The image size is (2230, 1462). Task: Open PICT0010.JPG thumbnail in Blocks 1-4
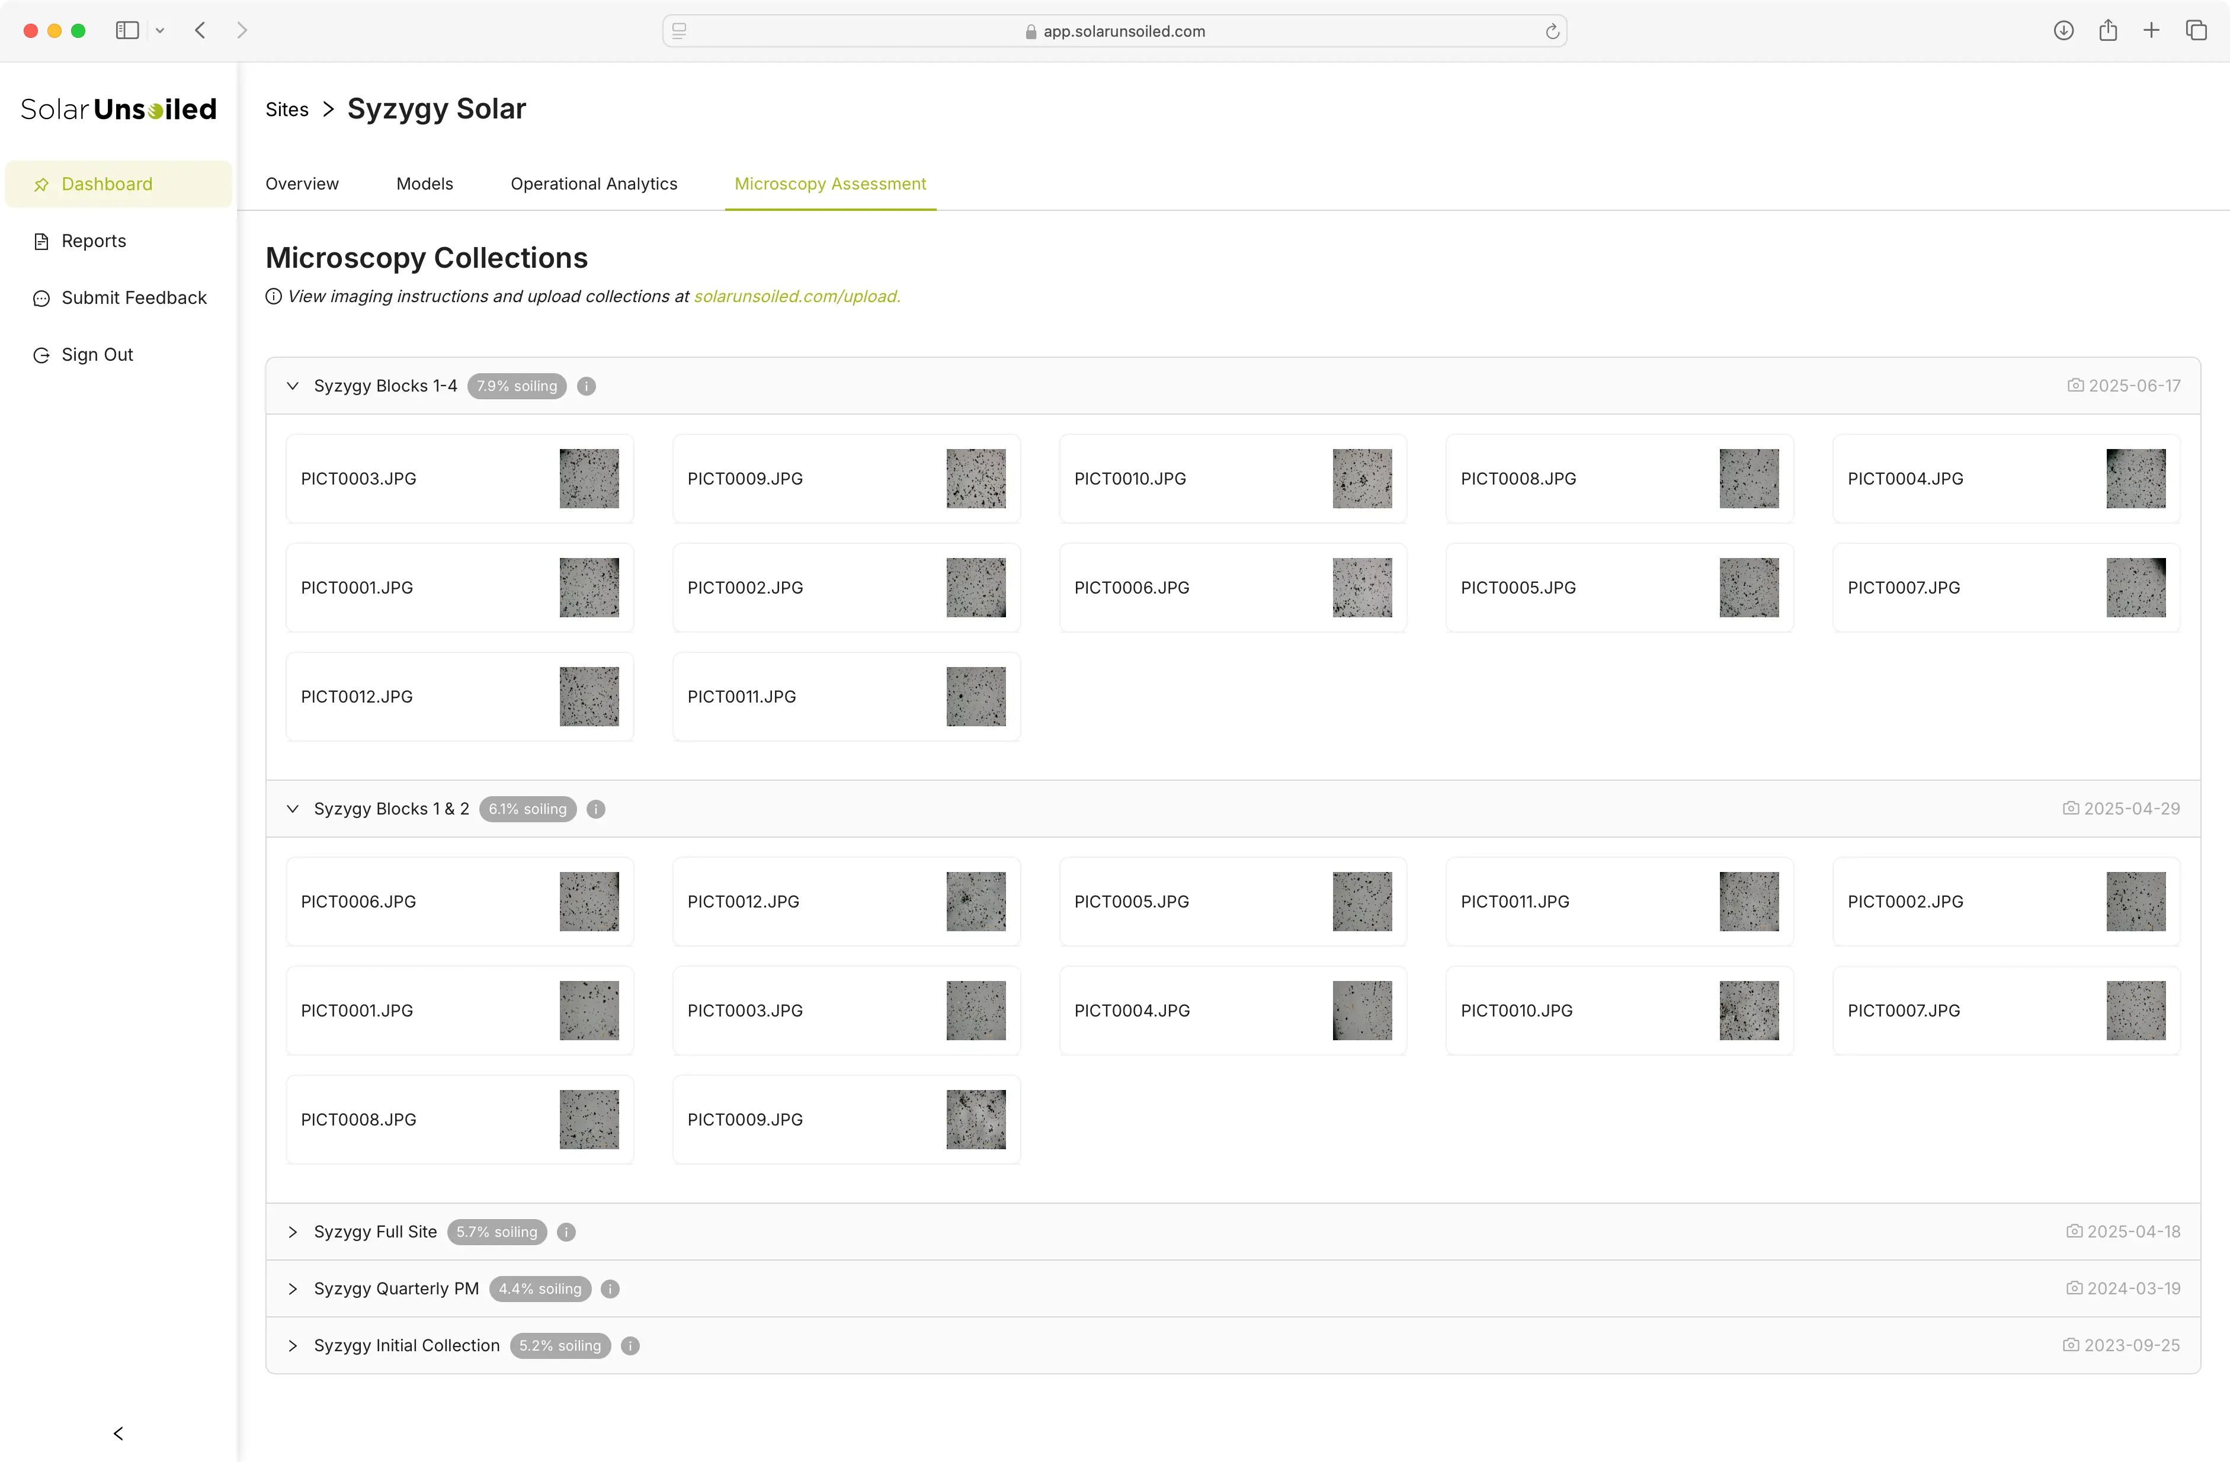coord(1361,479)
